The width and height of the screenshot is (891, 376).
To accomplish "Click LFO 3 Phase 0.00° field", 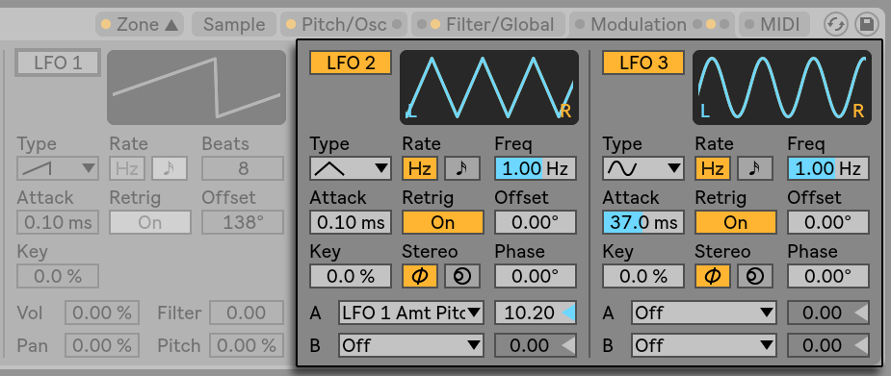I will [x=828, y=276].
